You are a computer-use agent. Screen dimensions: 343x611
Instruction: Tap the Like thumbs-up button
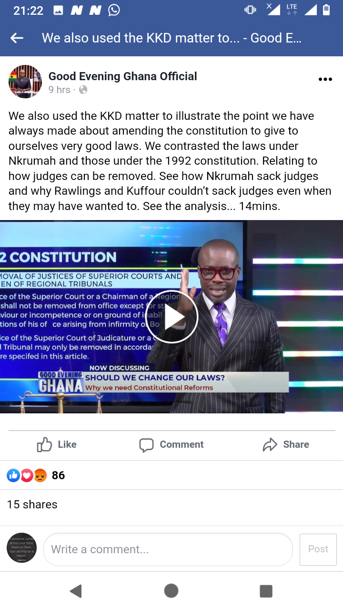pos(57,444)
